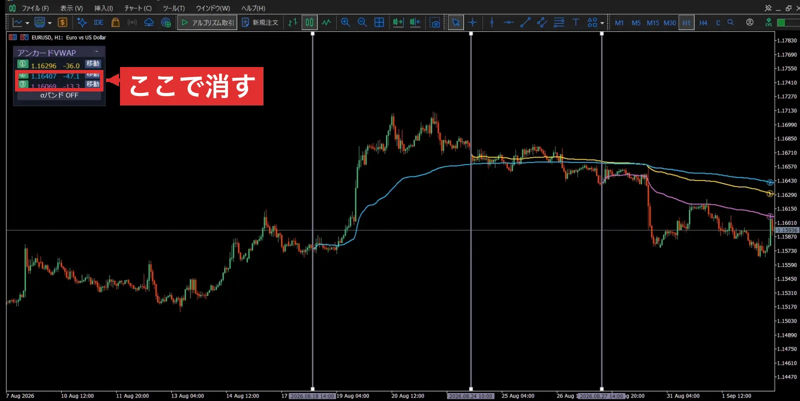Screen dimensions: 800x401
Task: Open the IDE (MetaEditor) from the toolbar
Action: click(x=98, y=22)
